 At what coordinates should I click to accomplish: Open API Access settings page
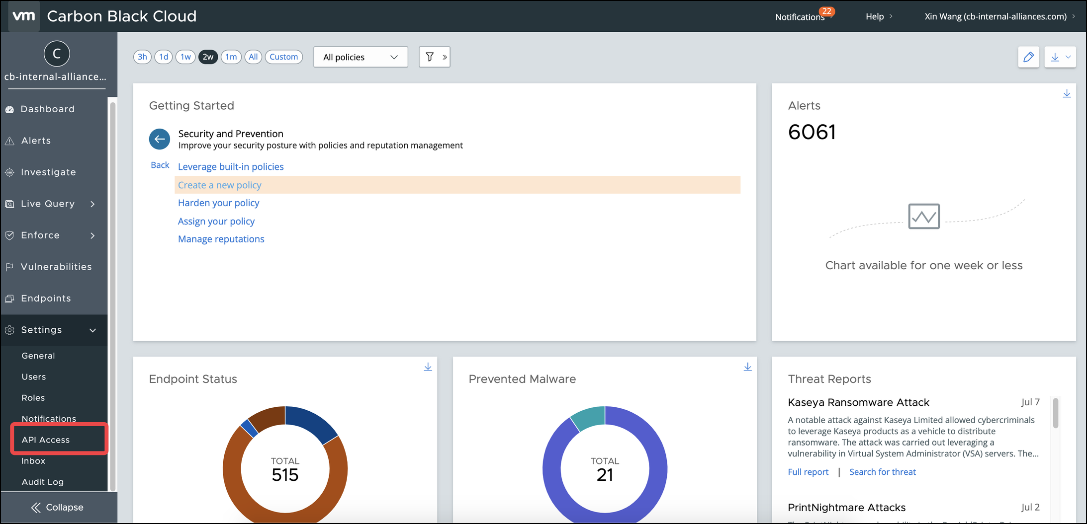pyautogui.click(x=46, y=440)
